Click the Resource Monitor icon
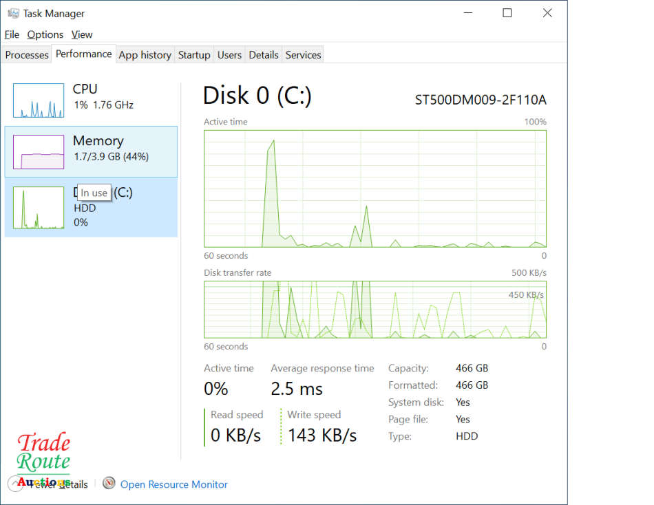 [109, 484]
